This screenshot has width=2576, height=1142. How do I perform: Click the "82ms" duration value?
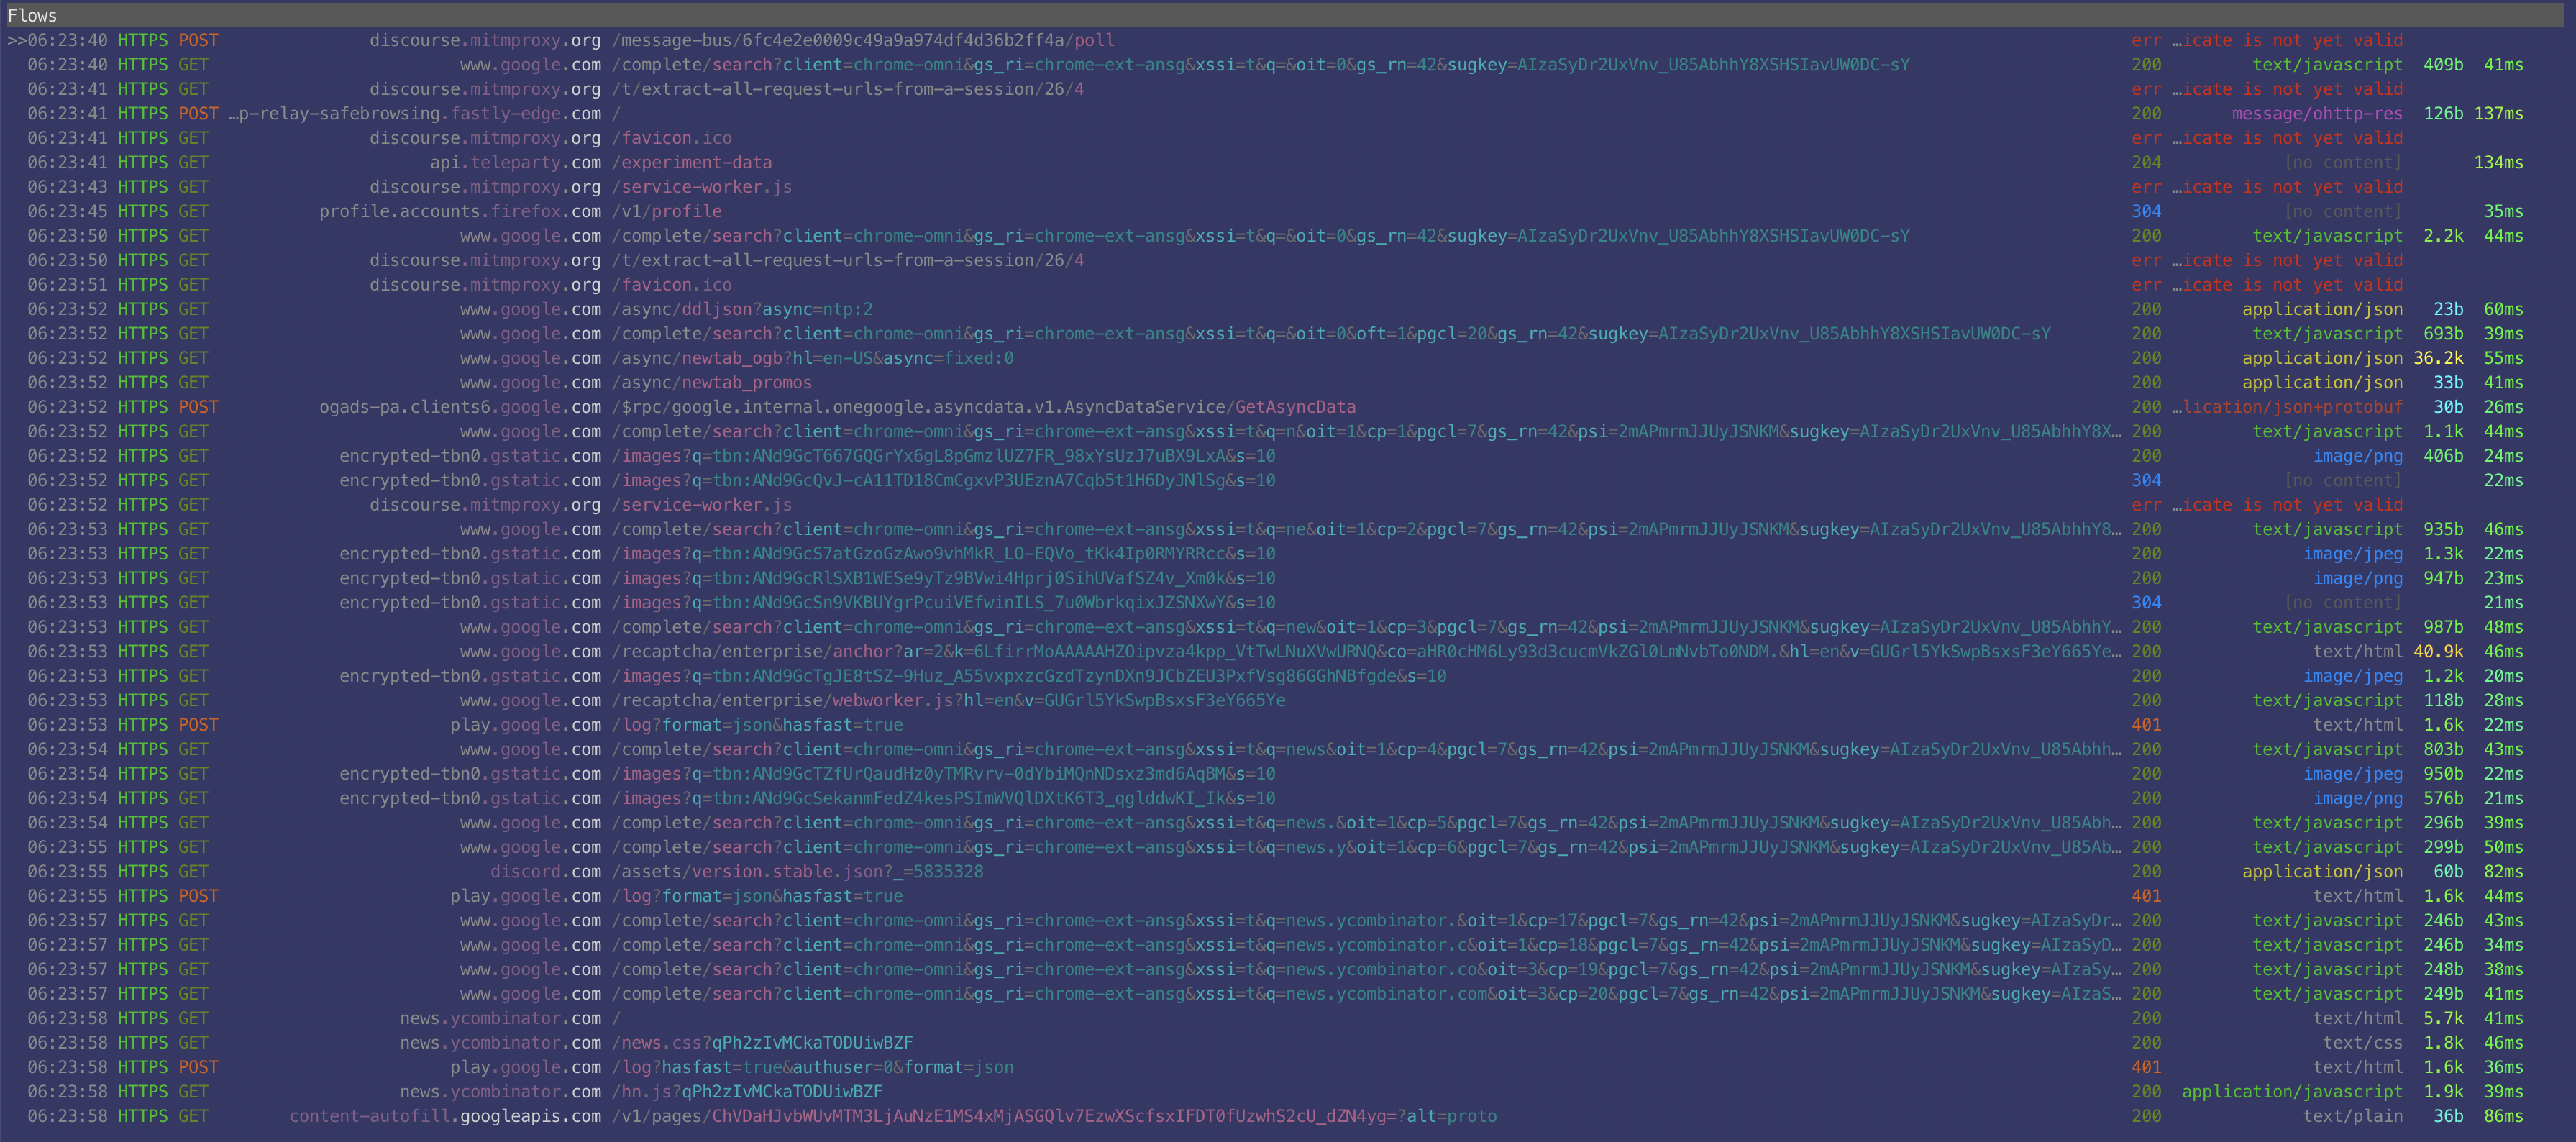pos(2503,871)
